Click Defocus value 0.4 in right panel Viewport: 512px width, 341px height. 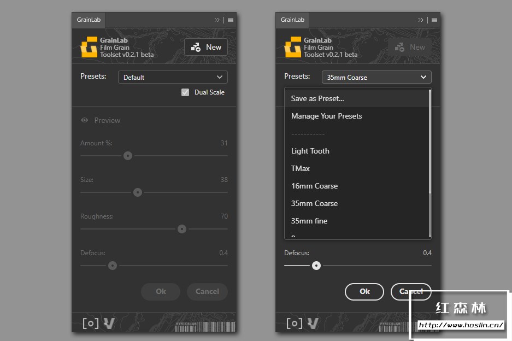click(x=427, y=253)
